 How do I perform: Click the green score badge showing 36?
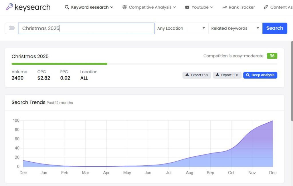[x=272, y=56]
